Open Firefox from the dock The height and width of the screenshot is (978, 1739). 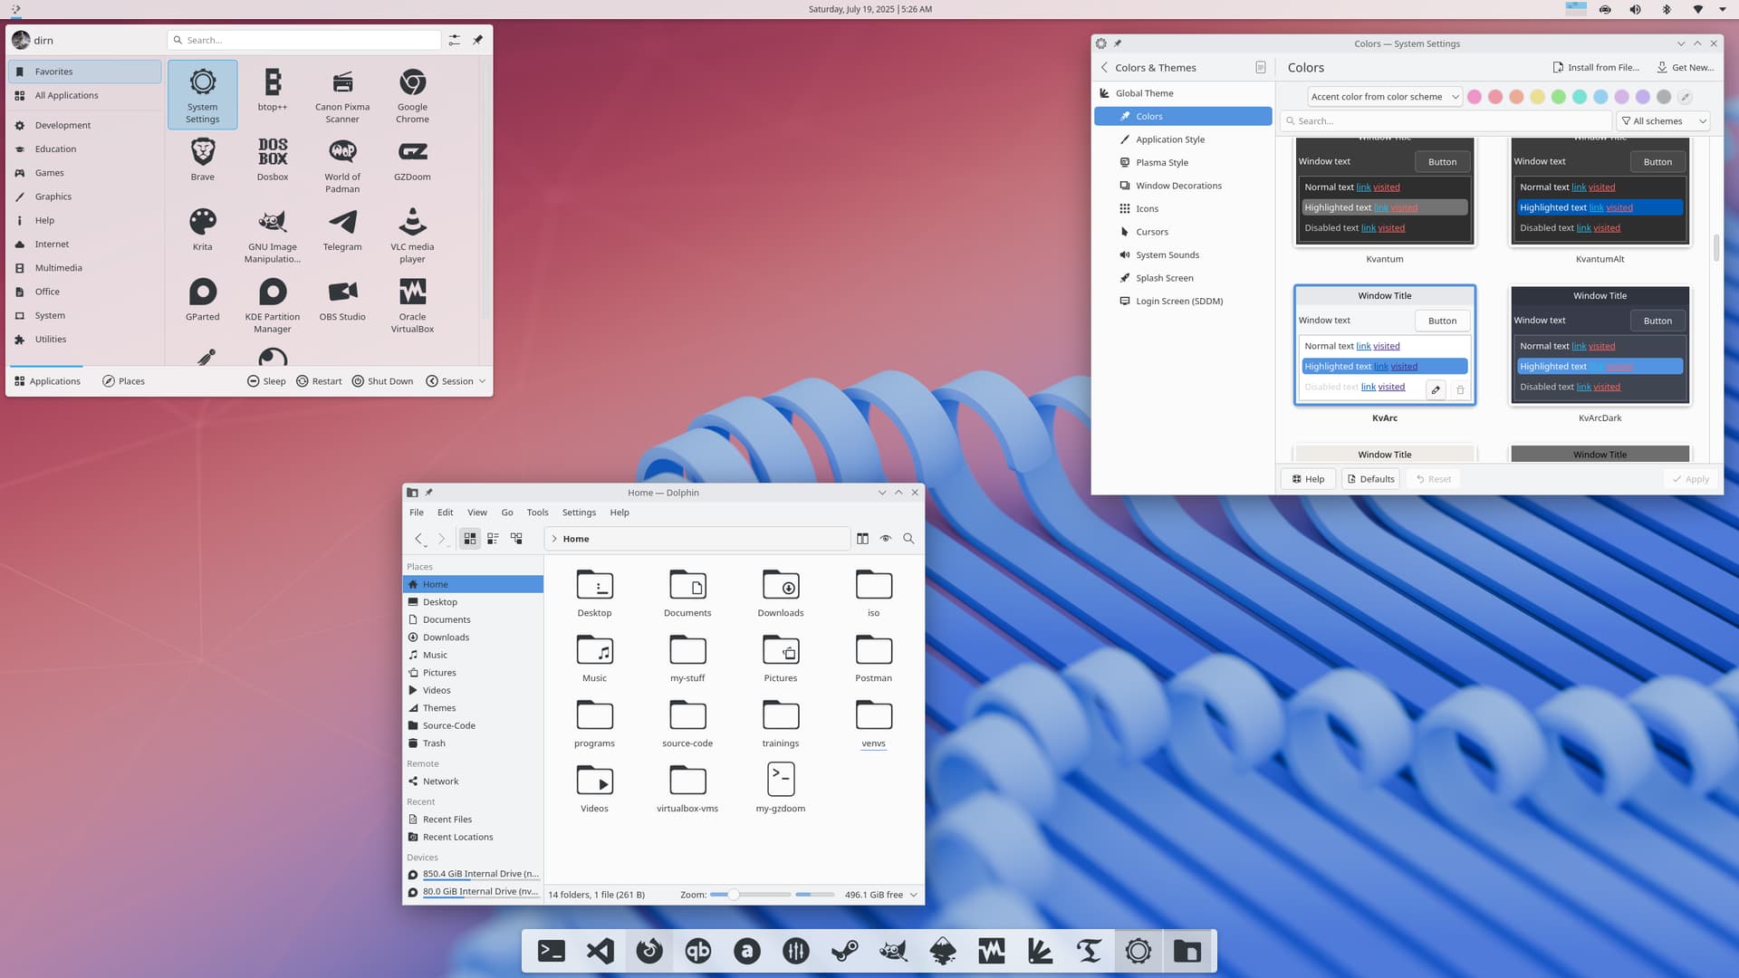coord(649,951)
